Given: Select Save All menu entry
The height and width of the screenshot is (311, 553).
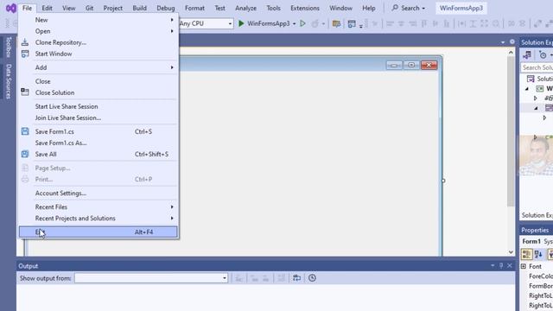Looking at the screenshot, I should [x=98, y=154].
